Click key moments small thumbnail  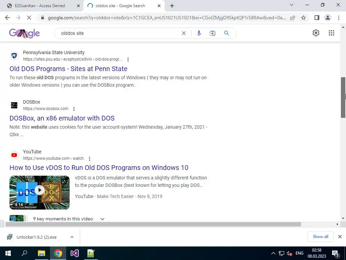(x=17, y=218)
